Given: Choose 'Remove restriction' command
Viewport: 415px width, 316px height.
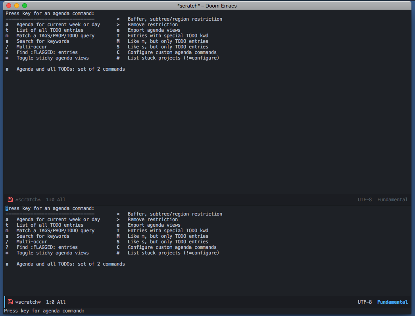Looking at the screenshot, I should pos(152,24).
